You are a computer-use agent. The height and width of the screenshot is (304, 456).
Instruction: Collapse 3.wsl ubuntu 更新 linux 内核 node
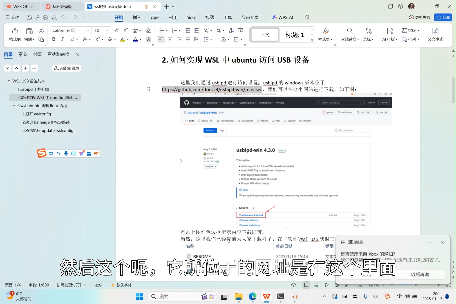click(14, 106)
